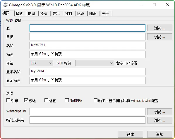175x139 pixels.
Task: Click the 创建 button
Action: pos(131,134)
